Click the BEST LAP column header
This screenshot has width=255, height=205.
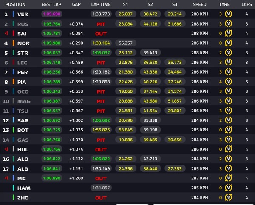pyautogui.click(x=51, y=4)
